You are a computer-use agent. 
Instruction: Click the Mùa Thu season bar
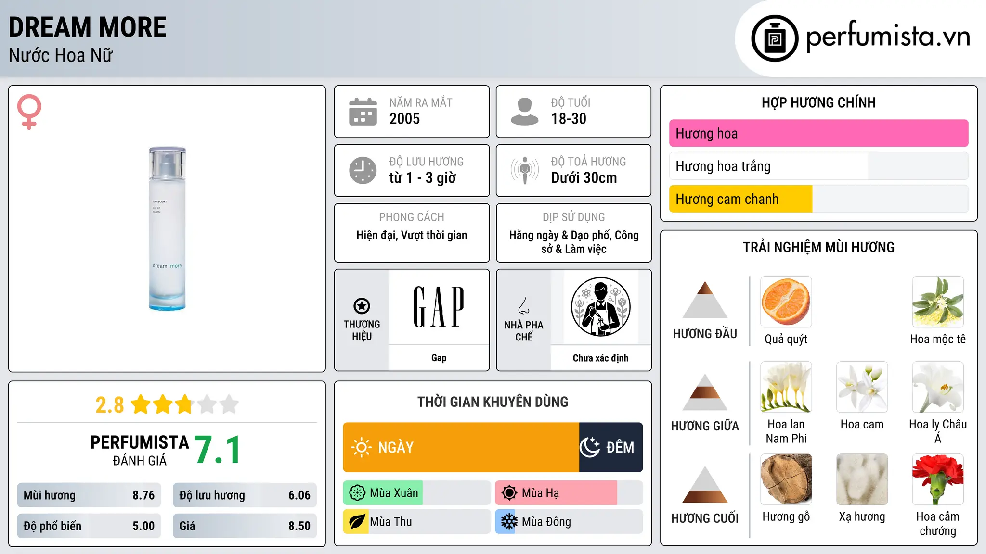[417, 522]
